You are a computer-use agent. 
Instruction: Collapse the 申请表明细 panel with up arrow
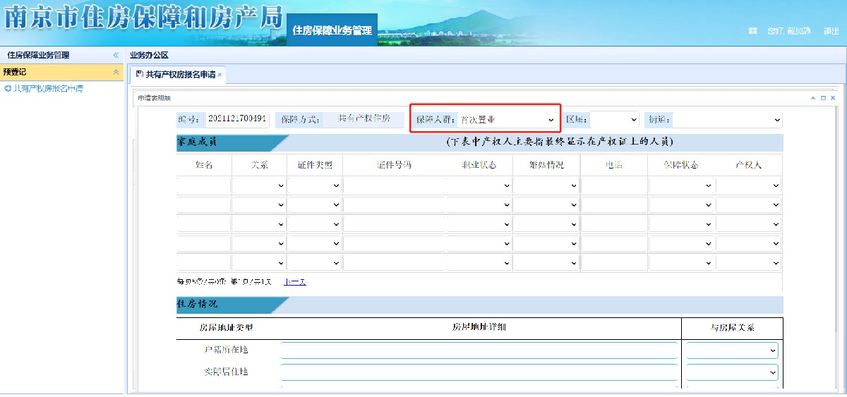[x=813, y=98]
